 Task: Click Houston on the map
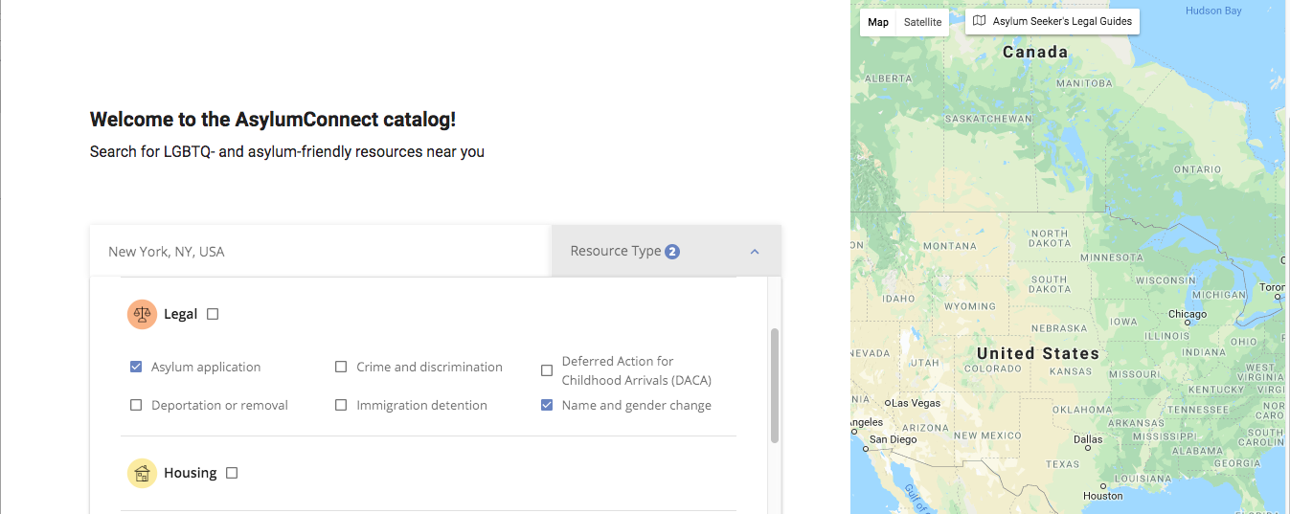point(1102,496)
